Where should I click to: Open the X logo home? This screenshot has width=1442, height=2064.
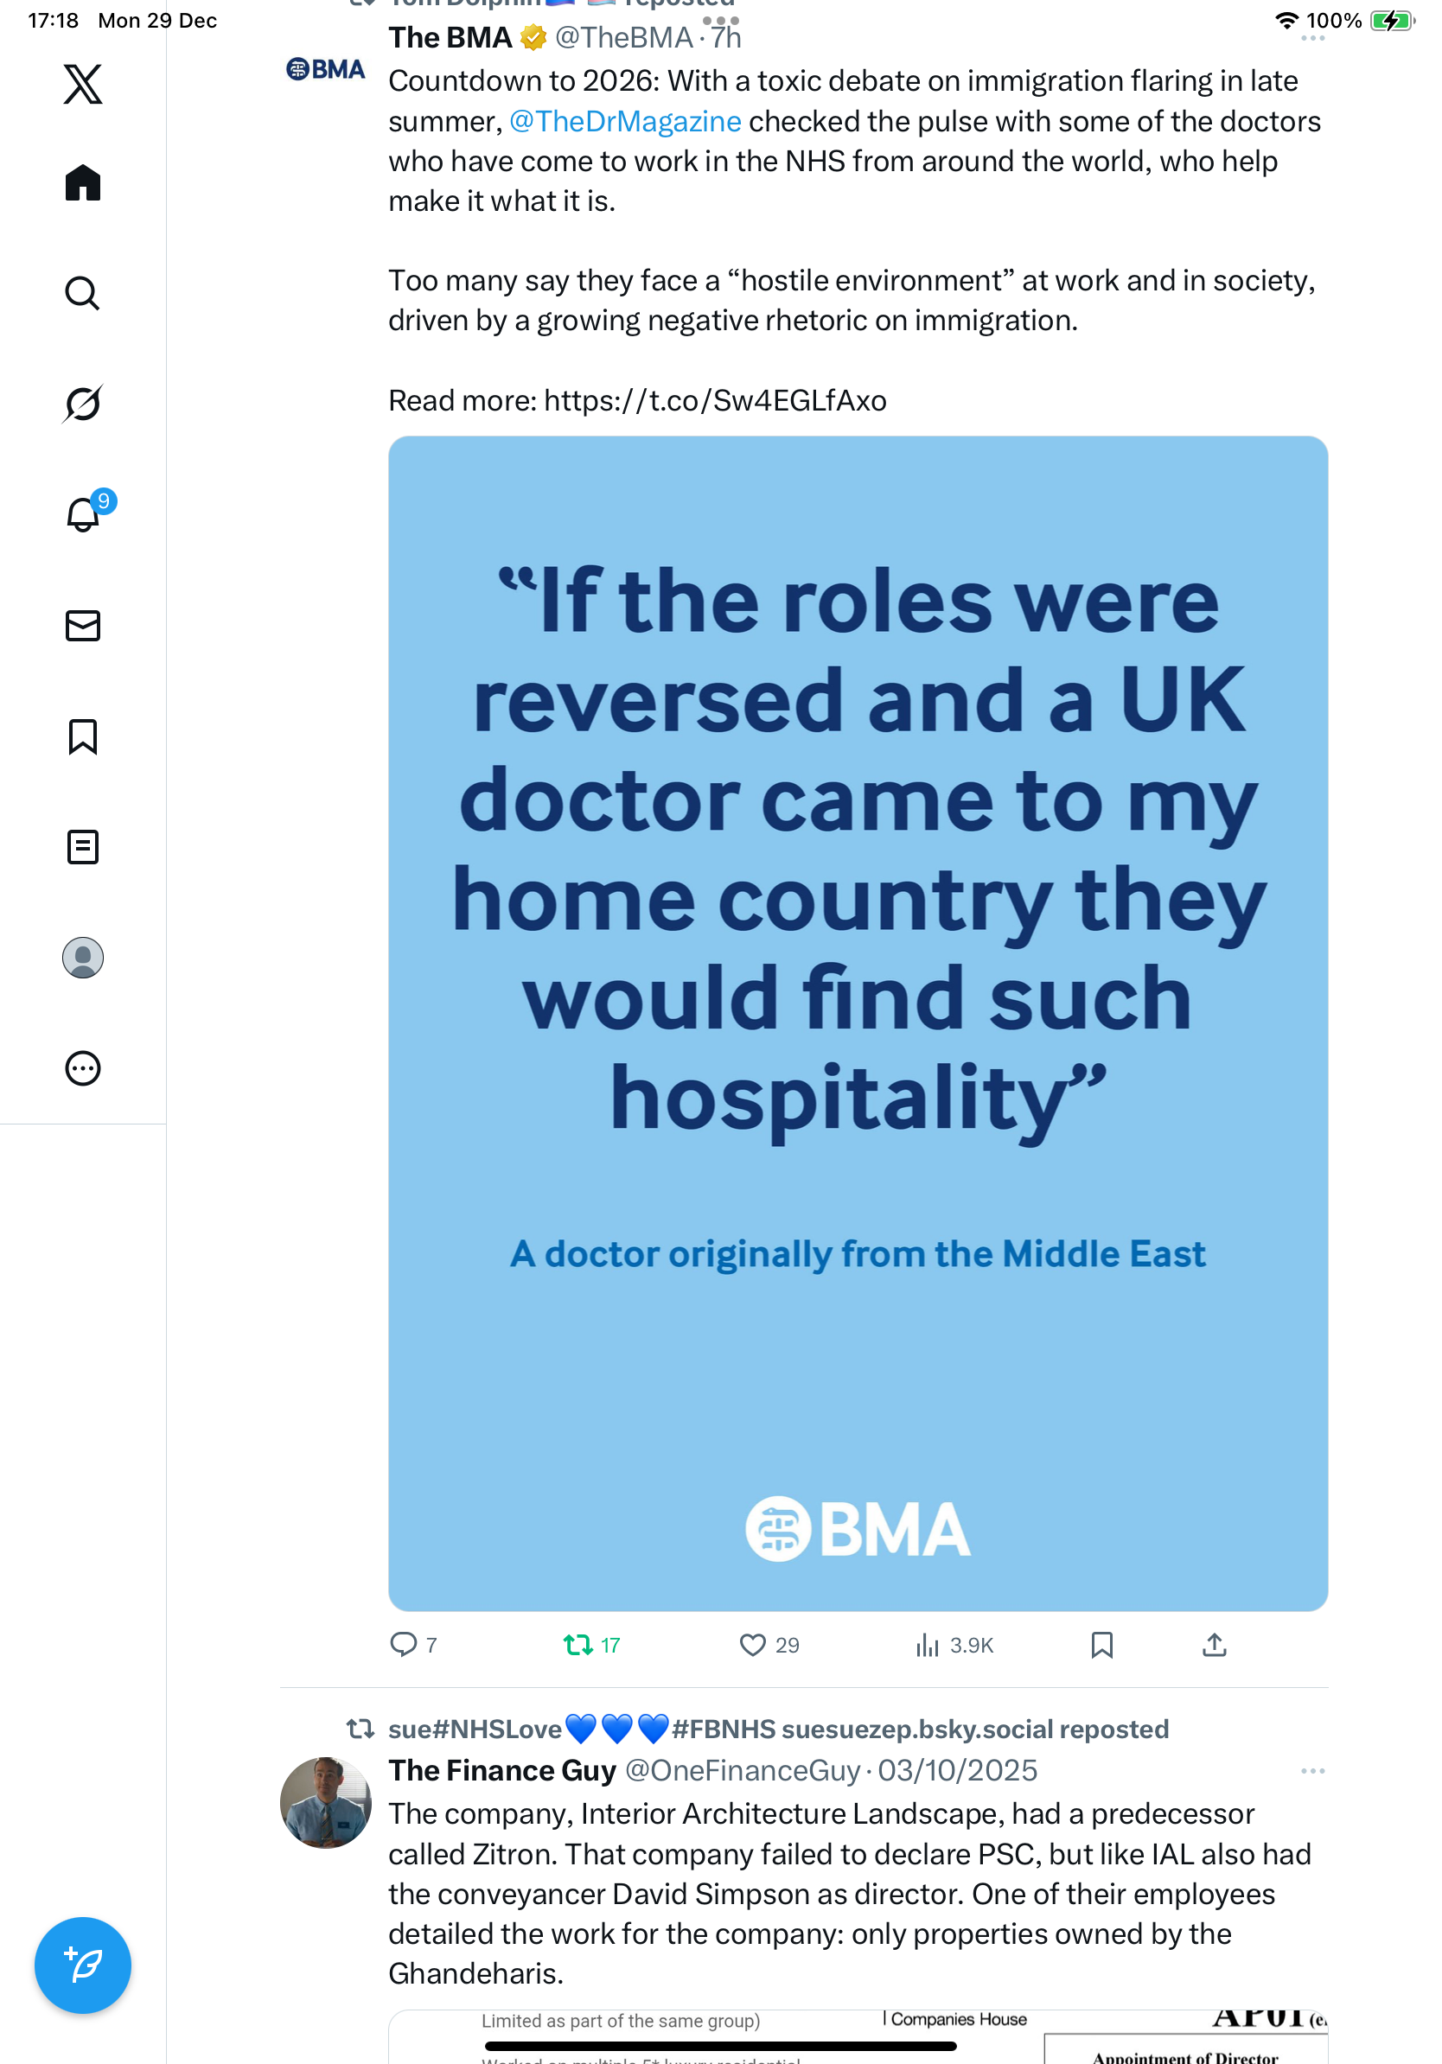(83, 85)
